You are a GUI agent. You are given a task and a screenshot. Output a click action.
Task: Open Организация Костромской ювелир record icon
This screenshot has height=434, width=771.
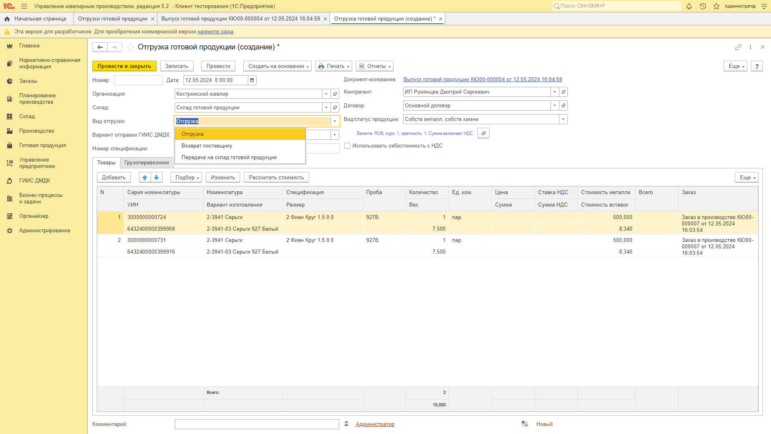point(335,94)
